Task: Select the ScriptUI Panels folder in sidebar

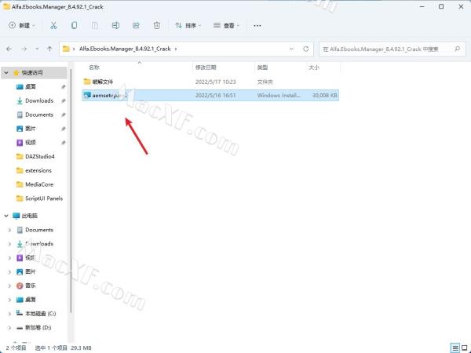Action: click(x=43, y=198)
